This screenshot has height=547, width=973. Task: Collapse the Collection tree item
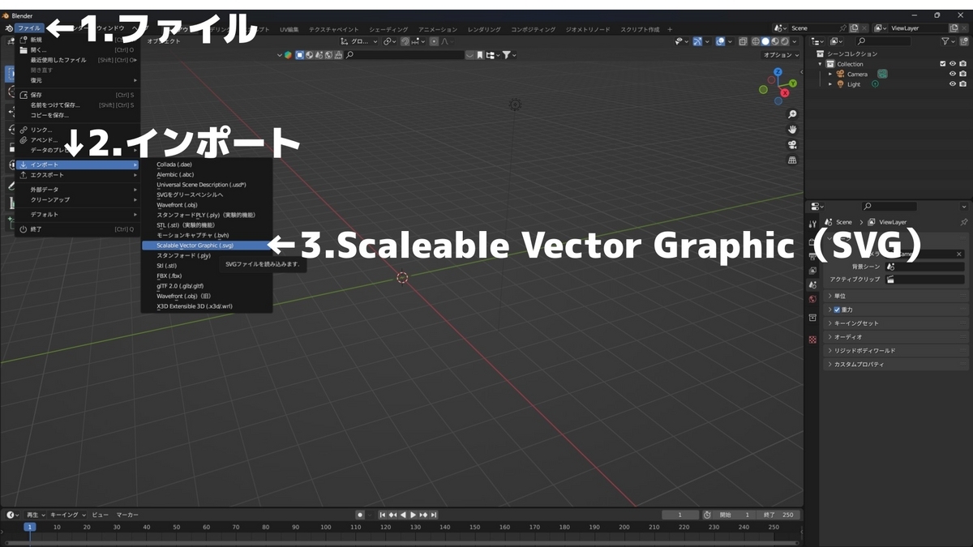point(821,64)
